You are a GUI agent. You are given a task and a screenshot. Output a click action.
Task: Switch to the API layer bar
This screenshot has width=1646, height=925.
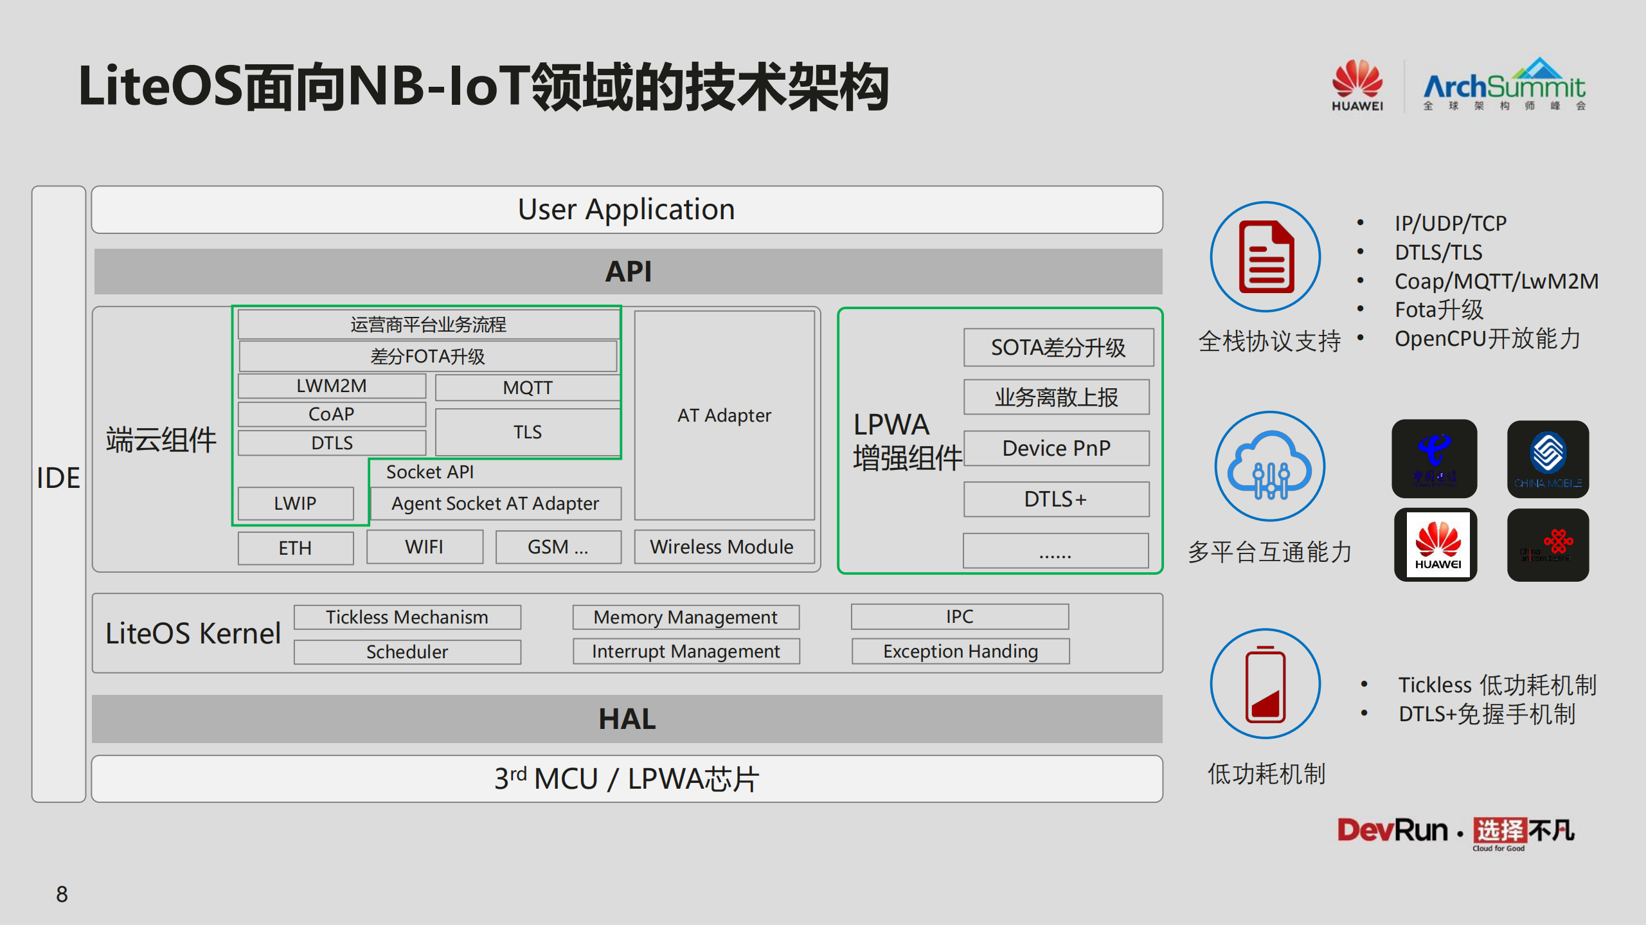pos(627,272)
